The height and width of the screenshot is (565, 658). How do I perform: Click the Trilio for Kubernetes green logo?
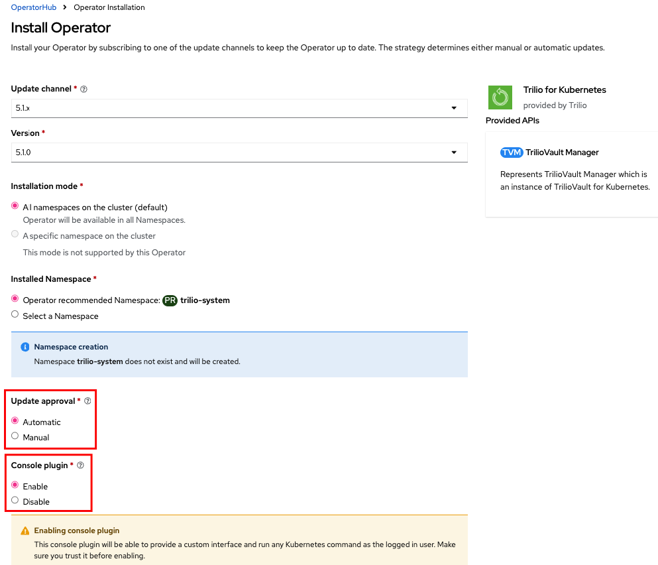click(x=500, y=97)
